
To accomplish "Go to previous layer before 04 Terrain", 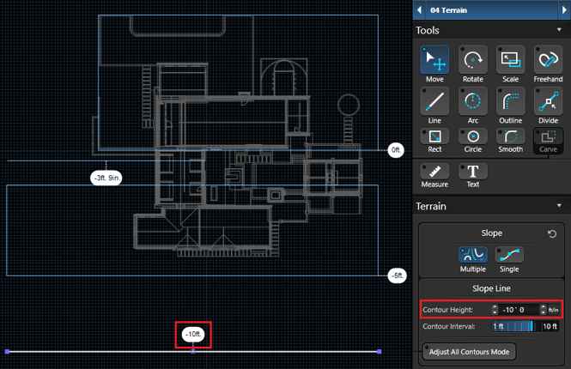I will point(419,9).
